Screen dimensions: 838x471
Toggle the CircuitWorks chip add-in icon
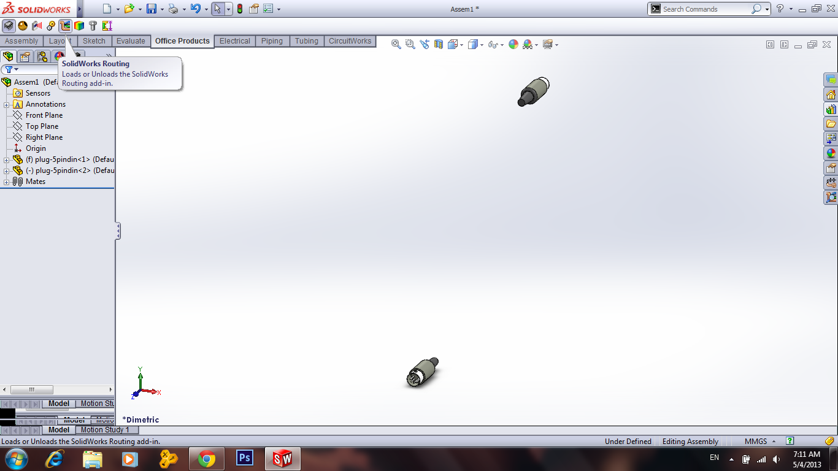tap(9, 26)
